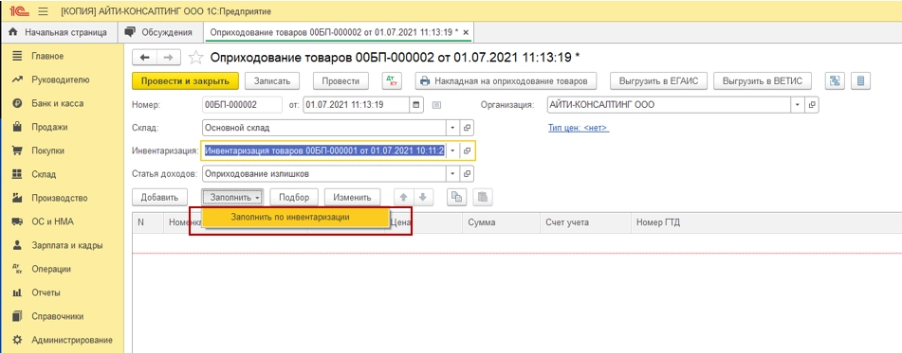This screenshot has width=902, height=353.
Task: Click Провести и закрыть button
Action: [185, 81]
